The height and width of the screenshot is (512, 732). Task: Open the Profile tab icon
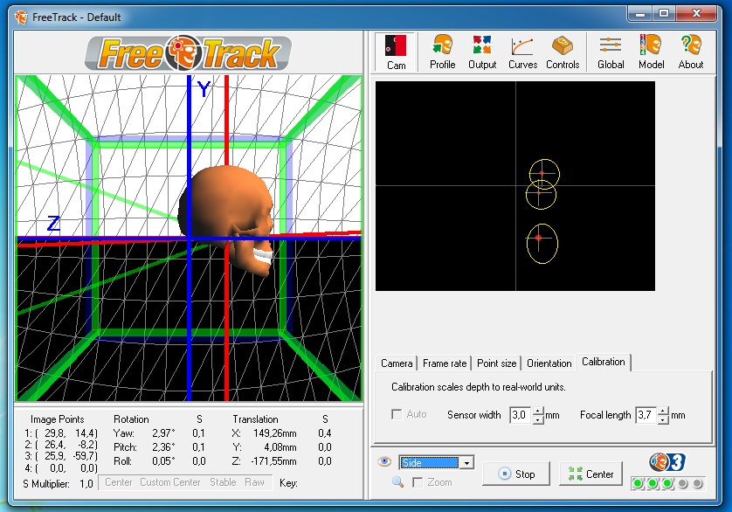(443, 52)
